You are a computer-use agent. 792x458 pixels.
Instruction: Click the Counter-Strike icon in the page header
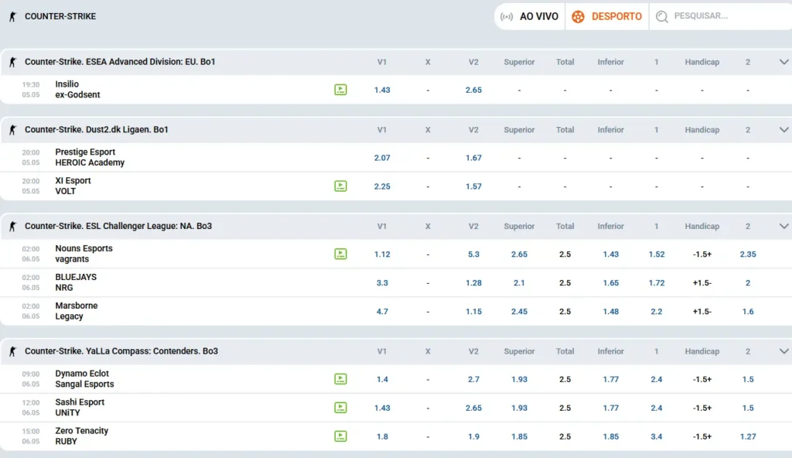pos(12,17)
